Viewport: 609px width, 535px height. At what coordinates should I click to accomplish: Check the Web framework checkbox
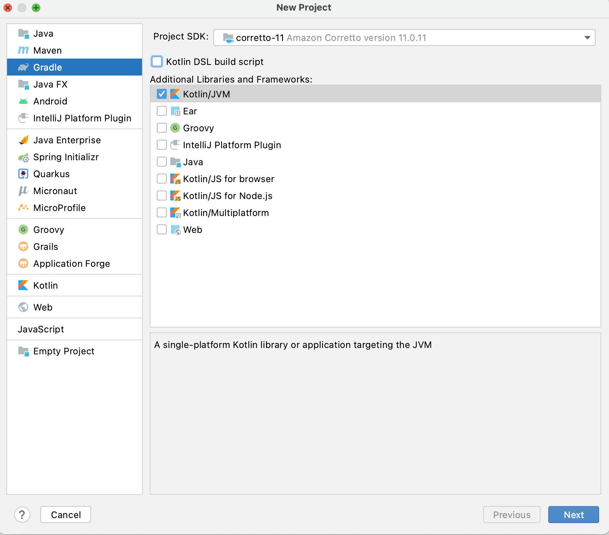coord(162,229)
